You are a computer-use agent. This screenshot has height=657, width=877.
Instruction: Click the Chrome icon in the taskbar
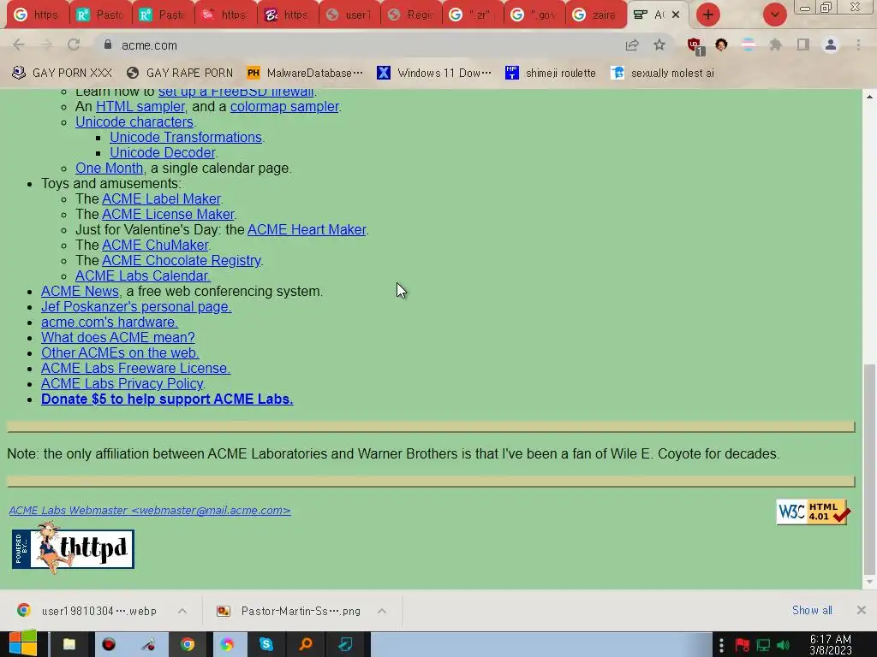(x=188, y=645)
